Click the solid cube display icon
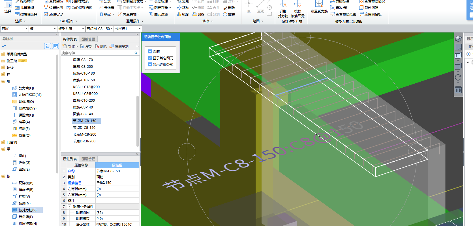This screenshot has height=226, width=473. coord(458,67)
